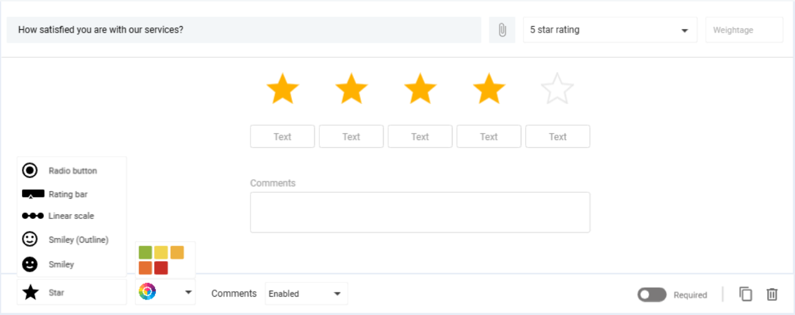795x315 pixels.
Task: Click the Comments text area
Action: point(420,212)
